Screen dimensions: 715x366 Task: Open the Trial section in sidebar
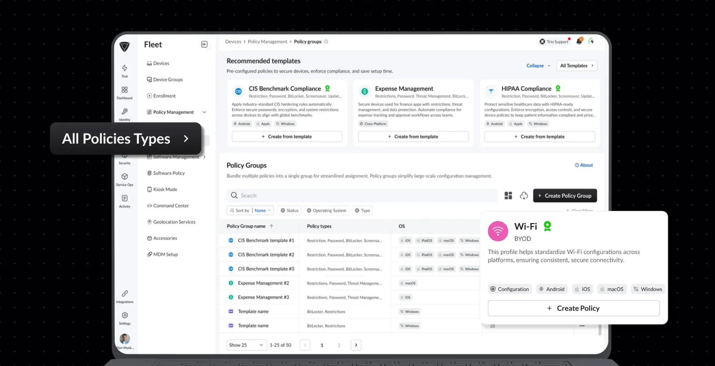click(124, 71)
